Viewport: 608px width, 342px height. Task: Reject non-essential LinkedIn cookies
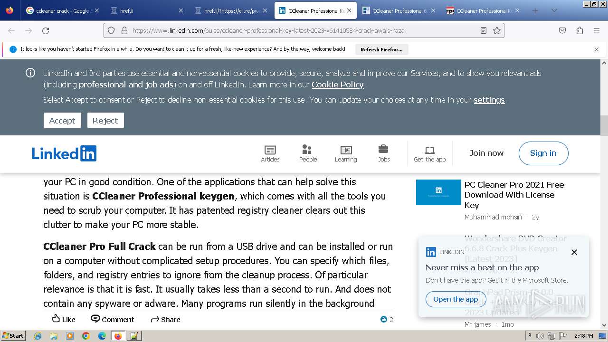(105, 120)
